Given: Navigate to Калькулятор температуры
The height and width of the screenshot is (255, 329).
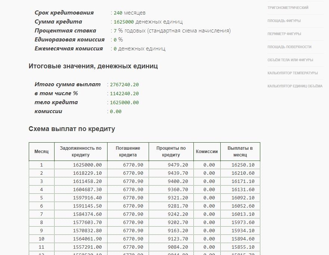Looking at the screenshot, I should (x=292, y=73).
